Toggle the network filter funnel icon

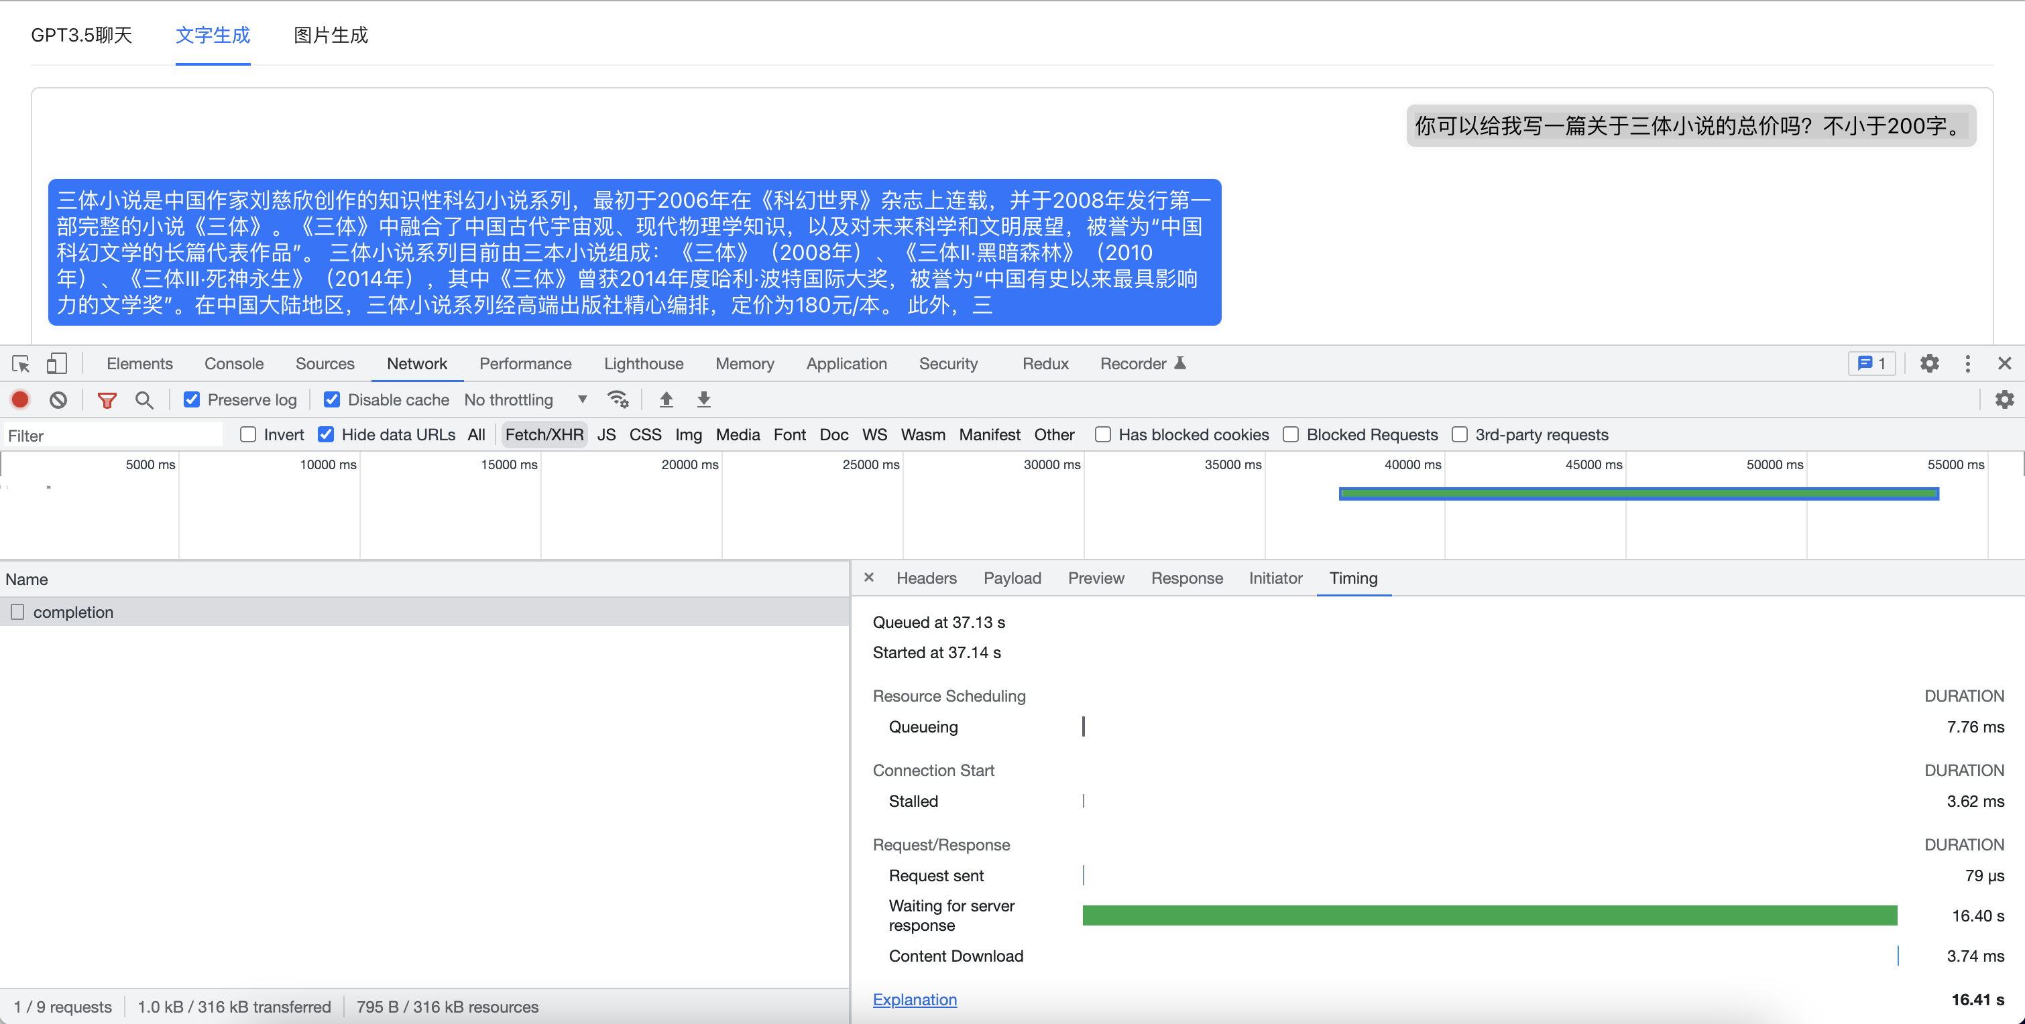pos(107,400)
